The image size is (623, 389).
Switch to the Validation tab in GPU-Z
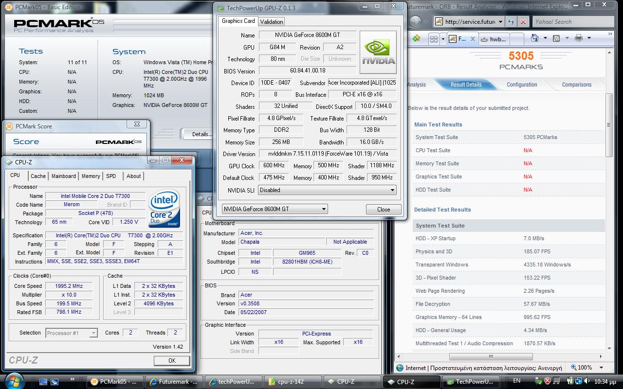[x=271, y=21]
